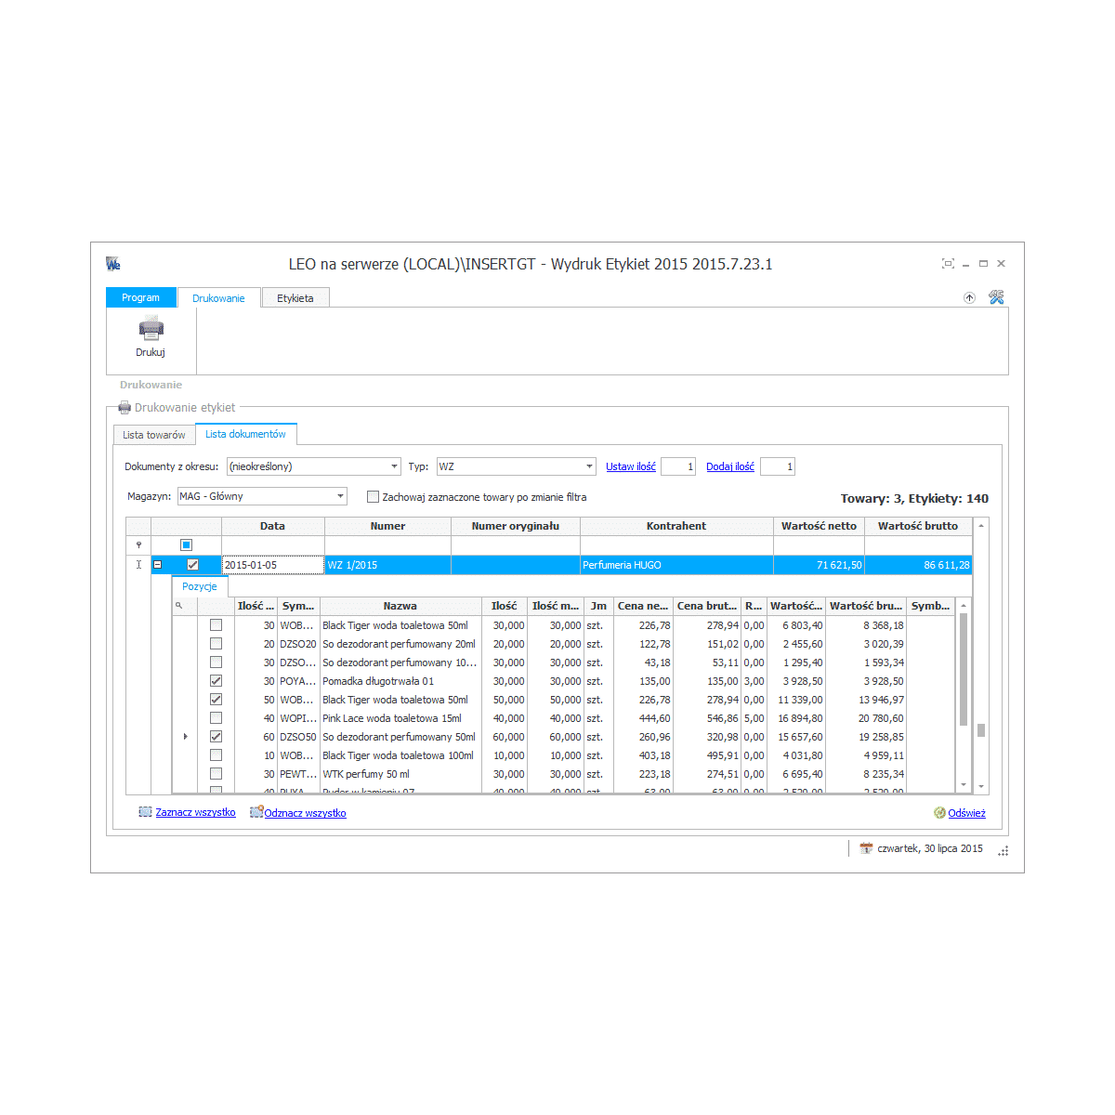Click the Ustaw ilość quantity input field
The width and height of the screenshot is (1115, 1115).
677,466
